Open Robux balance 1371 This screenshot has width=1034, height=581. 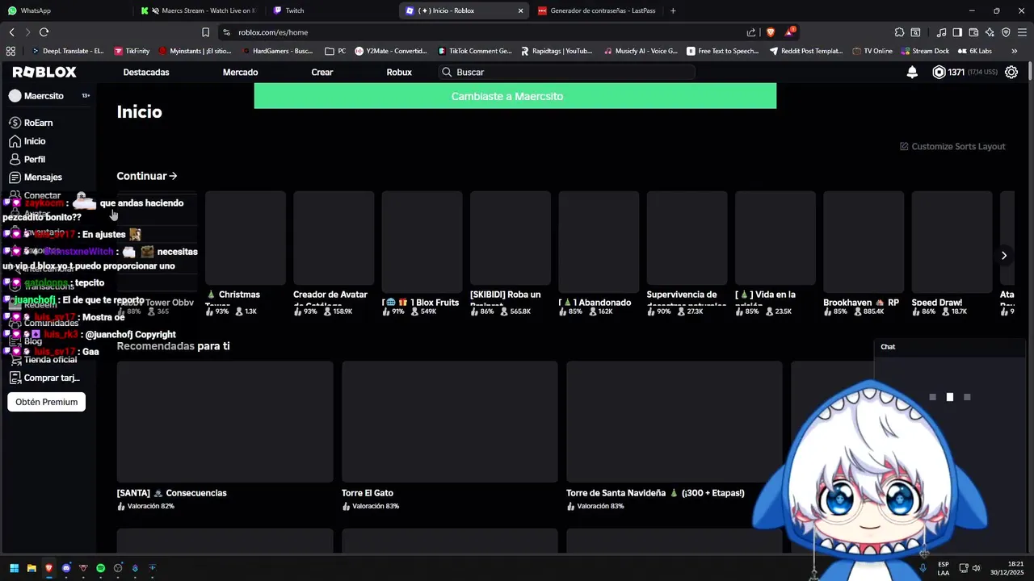pyautogui.click(x=965, y=72)
